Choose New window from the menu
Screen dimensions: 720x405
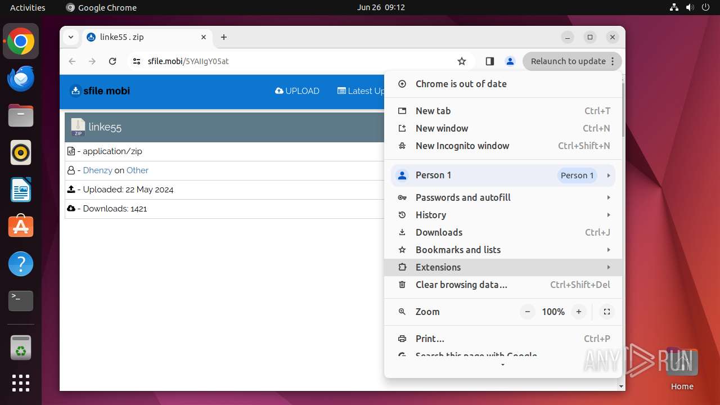pyautogui.click(x=503, y=128)
